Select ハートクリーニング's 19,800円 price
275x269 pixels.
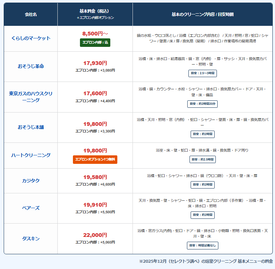click(x=95, y=151)
